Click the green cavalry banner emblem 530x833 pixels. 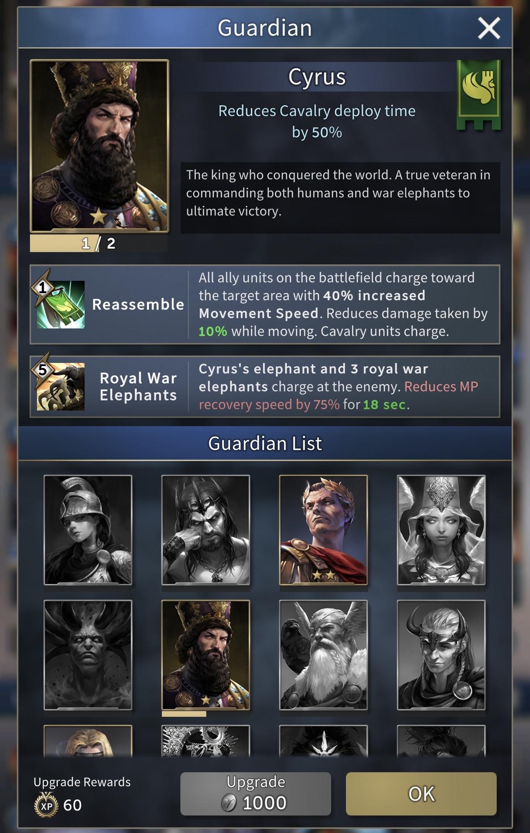coord(479,95)
